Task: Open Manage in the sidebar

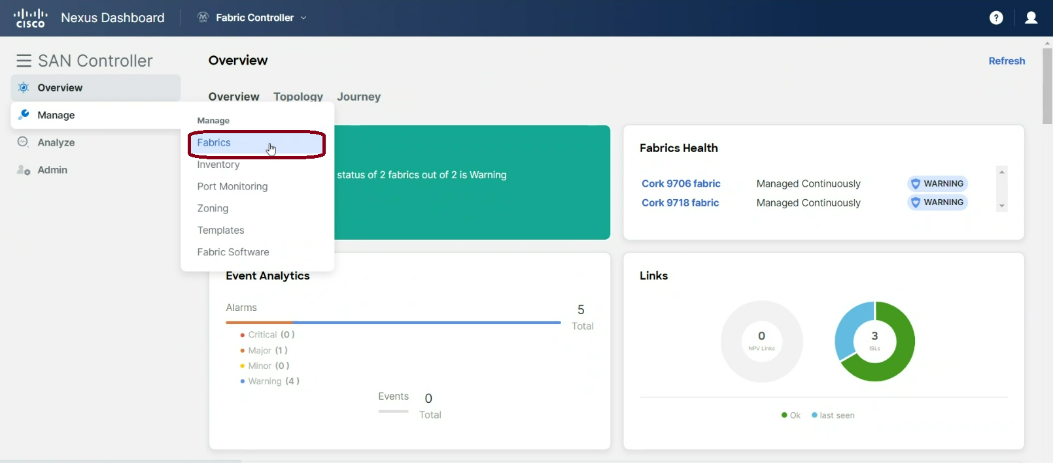Action: click(95, 115)
